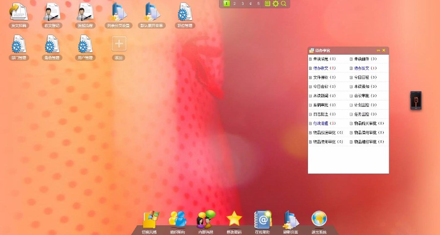The width and height of the screenshot is (440, 235).
Task: Switch to desktop page 5
Action: pos(259,3)
